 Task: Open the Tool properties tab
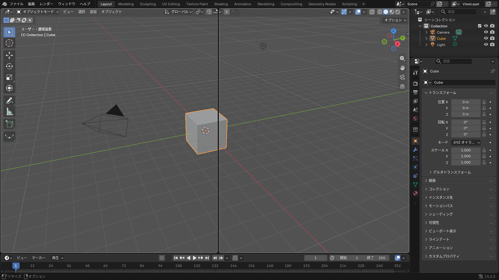415,72
